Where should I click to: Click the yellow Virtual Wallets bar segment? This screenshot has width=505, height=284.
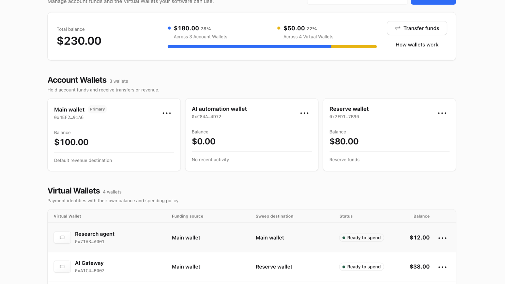(354, 47)
